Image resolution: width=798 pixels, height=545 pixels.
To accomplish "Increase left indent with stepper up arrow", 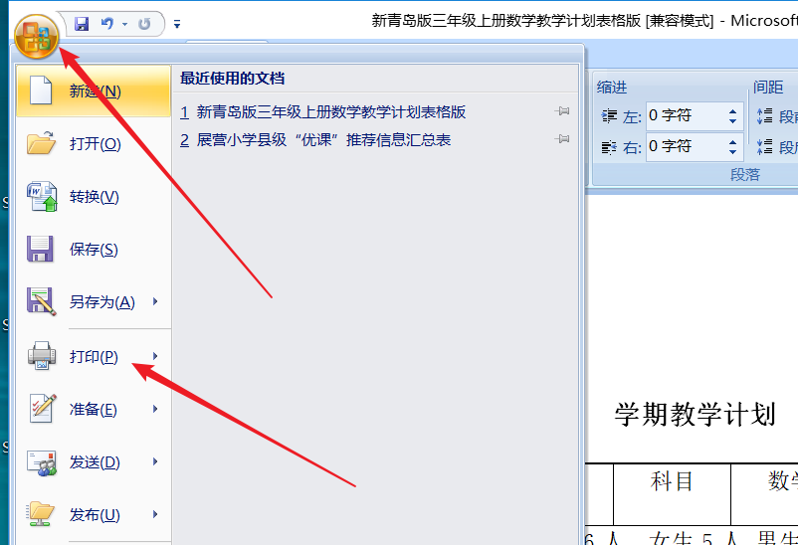I will pos(733,111).
